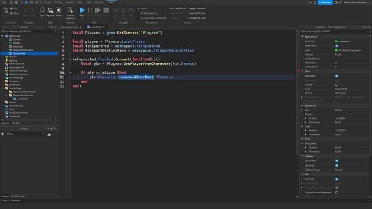Clear output with the broom icon

coord(49,134)
